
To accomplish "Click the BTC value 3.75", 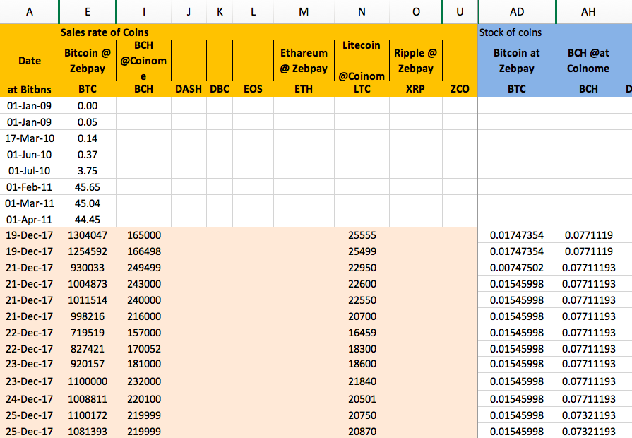I will tap(88, 170).
